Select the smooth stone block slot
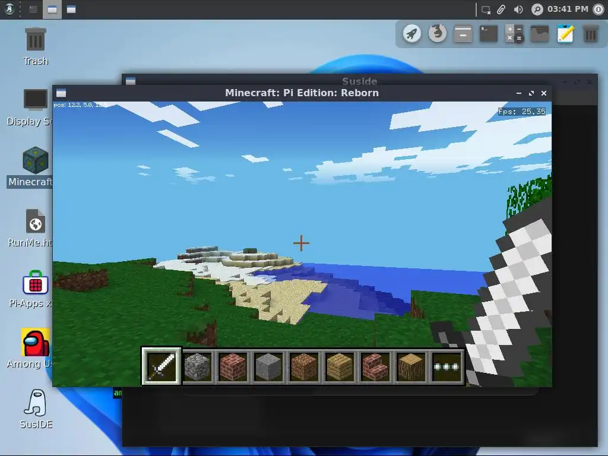Viewport: 608px width, 456px height. click(x=268, y=366)
